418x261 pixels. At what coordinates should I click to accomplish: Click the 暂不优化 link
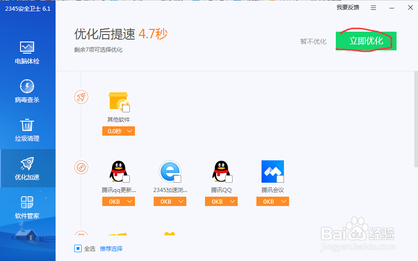coord(313,41)
